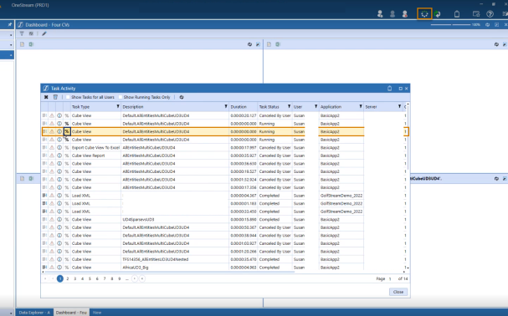Click the document icon in top-right panel
Viewport: 508px width, 316px height.
point(269,44)
